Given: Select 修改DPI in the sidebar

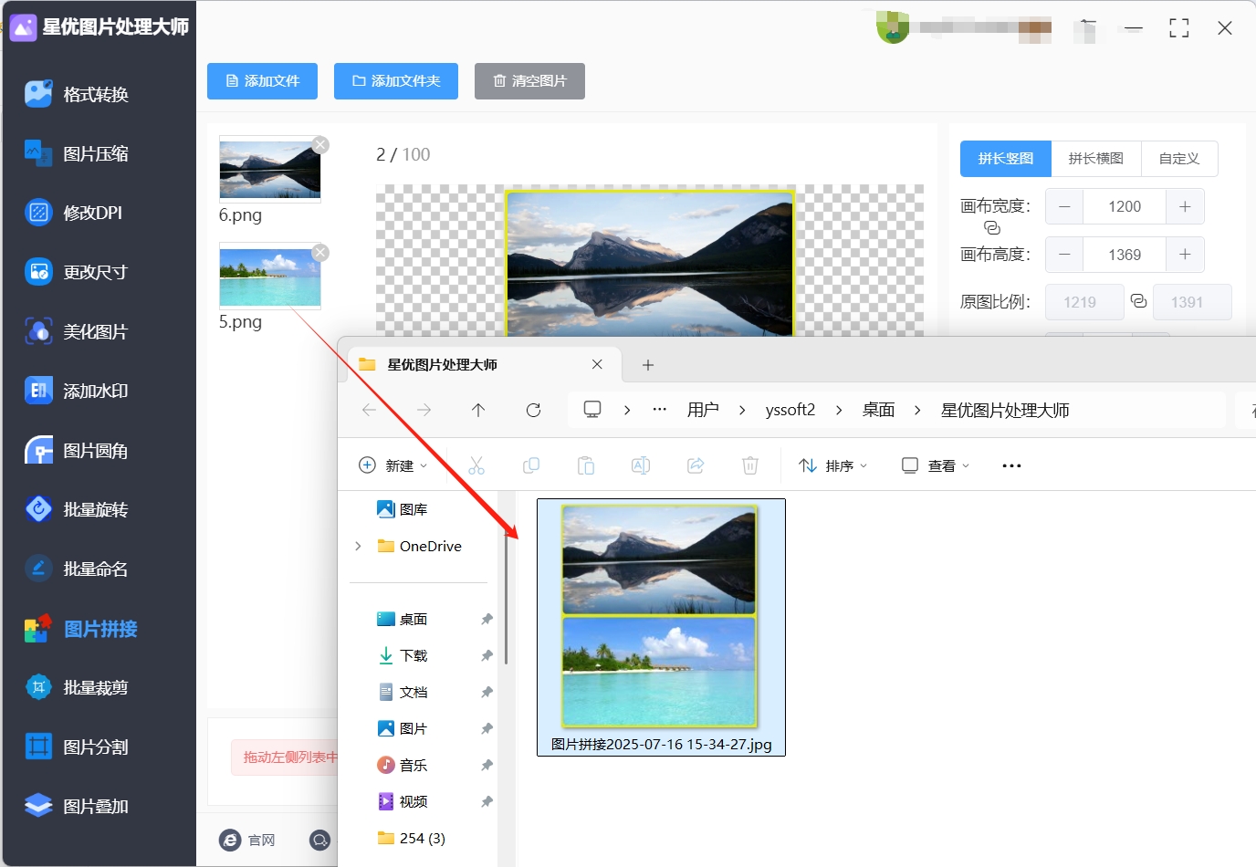Looking at the screenshot, I should click(74, 213).
